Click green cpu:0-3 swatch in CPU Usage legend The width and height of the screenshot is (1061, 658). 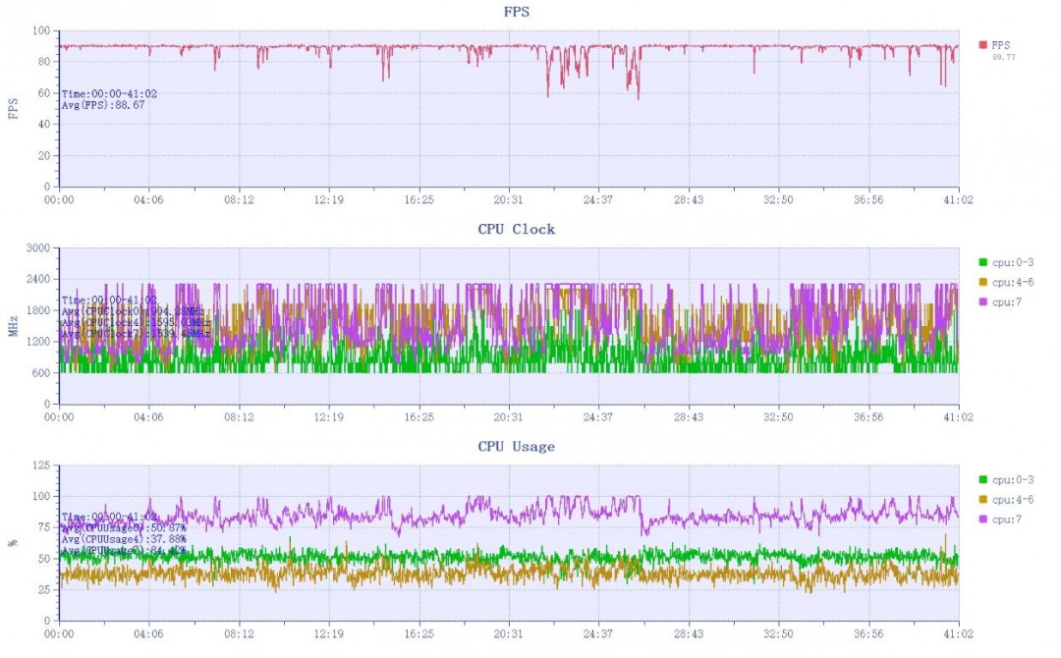pyautogui.click(x=982, y=479)
